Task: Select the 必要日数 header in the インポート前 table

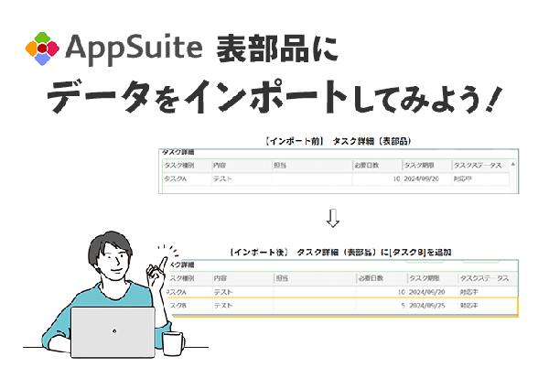Action: point(367,166)
